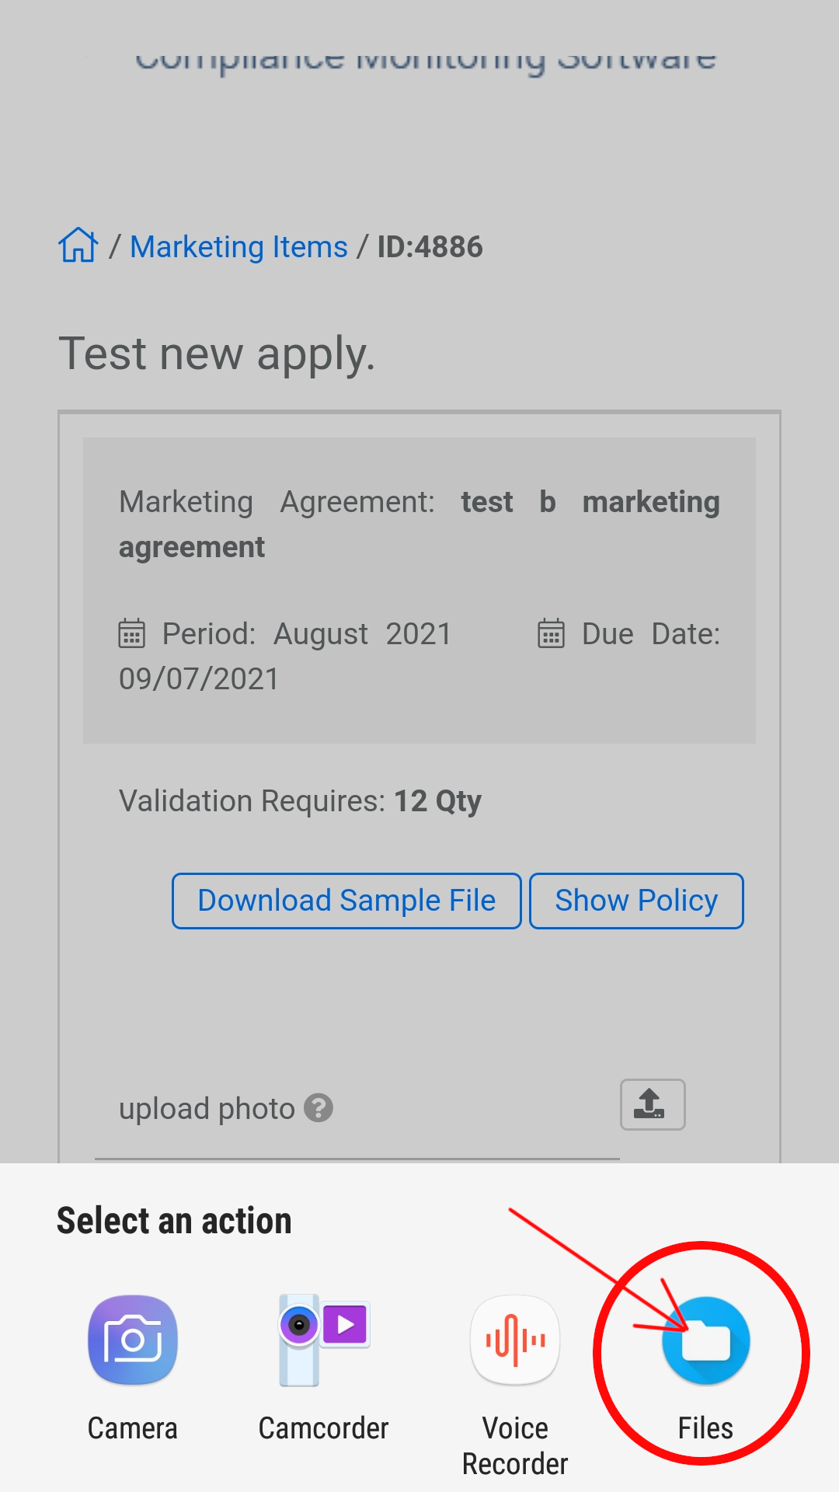Screen dimensions: 839x1492
Task: Click the calendar icon beside Due Date
Action: 551,633
